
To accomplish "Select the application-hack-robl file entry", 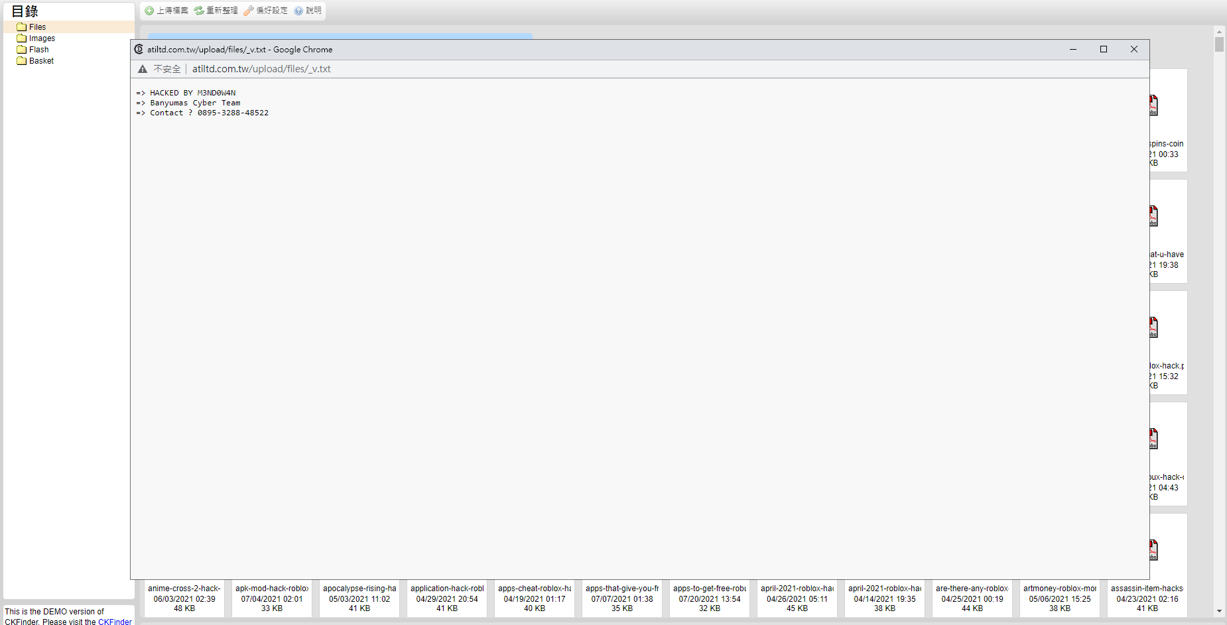I will click(447, 598).
